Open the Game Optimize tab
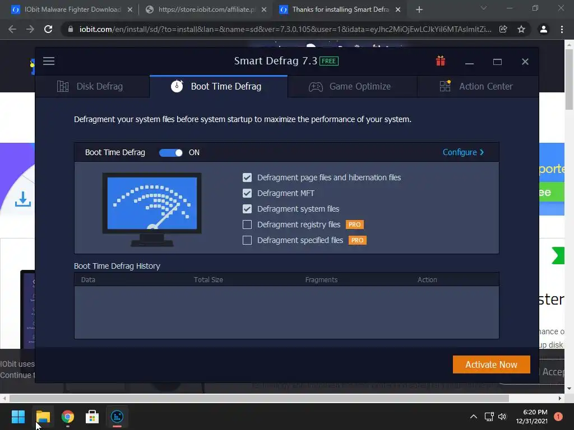Viewport: 574px width, 430px height. pos(352,86)
